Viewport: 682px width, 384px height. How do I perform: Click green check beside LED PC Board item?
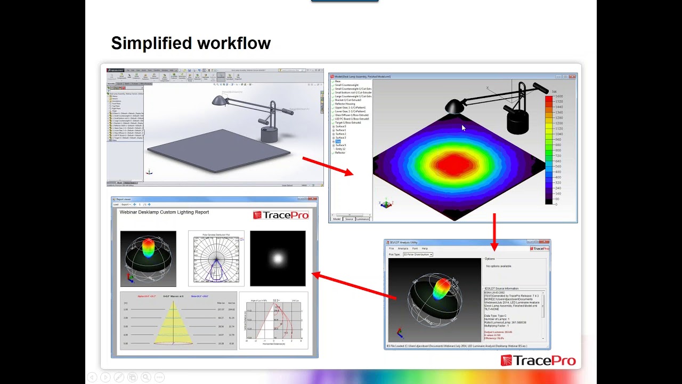tap(333, 119)
